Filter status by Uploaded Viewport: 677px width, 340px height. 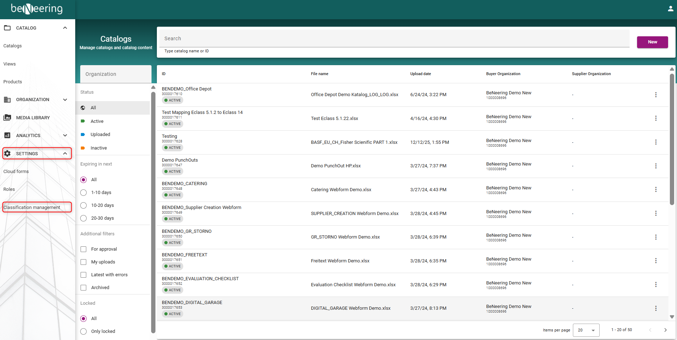click(x=100, y=135)
